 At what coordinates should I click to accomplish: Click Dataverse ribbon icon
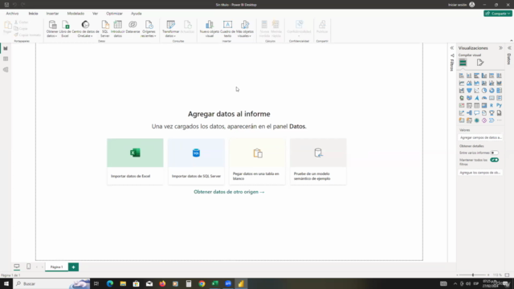133,26
